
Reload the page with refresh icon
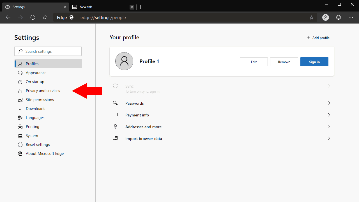33,17
